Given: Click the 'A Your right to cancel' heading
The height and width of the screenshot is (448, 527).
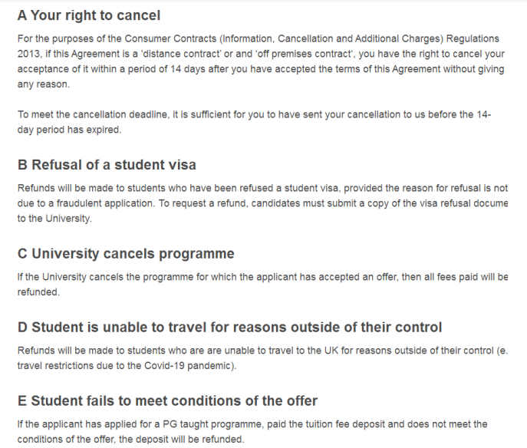Looking at the screenshot, I should point(89,15).
